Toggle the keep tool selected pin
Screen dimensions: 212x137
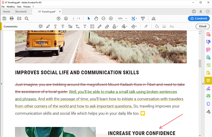(x=146, y=27)
